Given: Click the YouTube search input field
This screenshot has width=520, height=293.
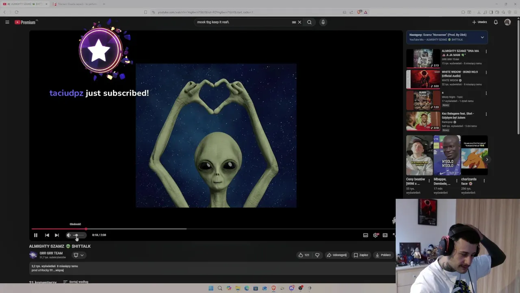Looking at the screenshot, I should point(244,22).
